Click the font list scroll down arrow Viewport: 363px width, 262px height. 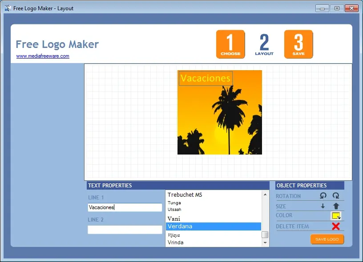[265, 243]
